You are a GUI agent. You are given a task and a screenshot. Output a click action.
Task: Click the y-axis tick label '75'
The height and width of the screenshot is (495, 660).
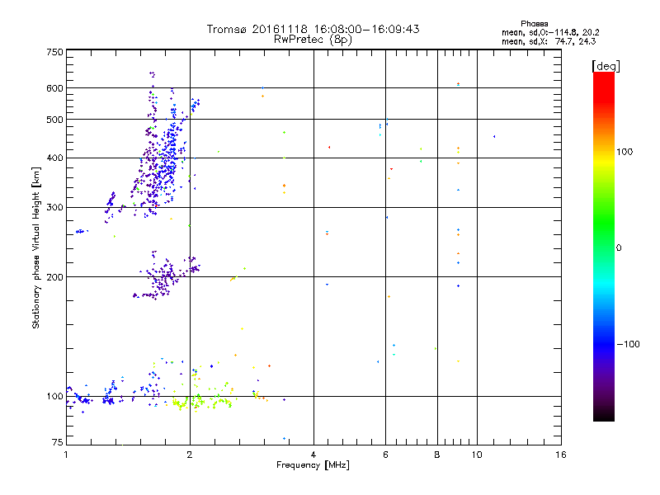point(58,442)
